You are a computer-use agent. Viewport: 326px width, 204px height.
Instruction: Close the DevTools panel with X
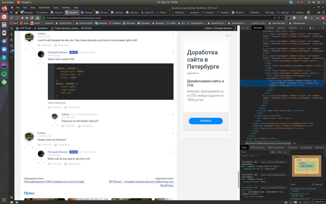323,28
